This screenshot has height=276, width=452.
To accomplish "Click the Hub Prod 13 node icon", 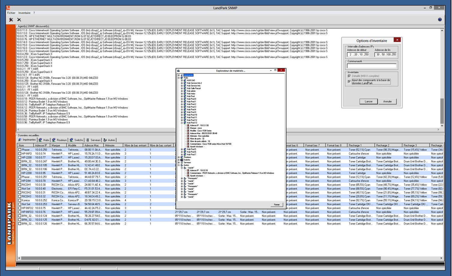I will coord(185,123).
